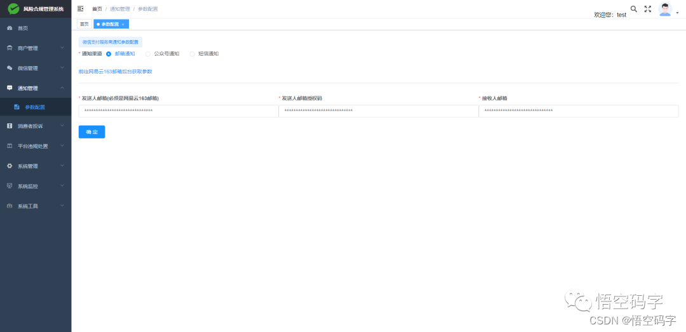Open link 前往网易云163邮箱后台获取参数
Viewport: 686px width, 332px height.
[x=116, y=71]
